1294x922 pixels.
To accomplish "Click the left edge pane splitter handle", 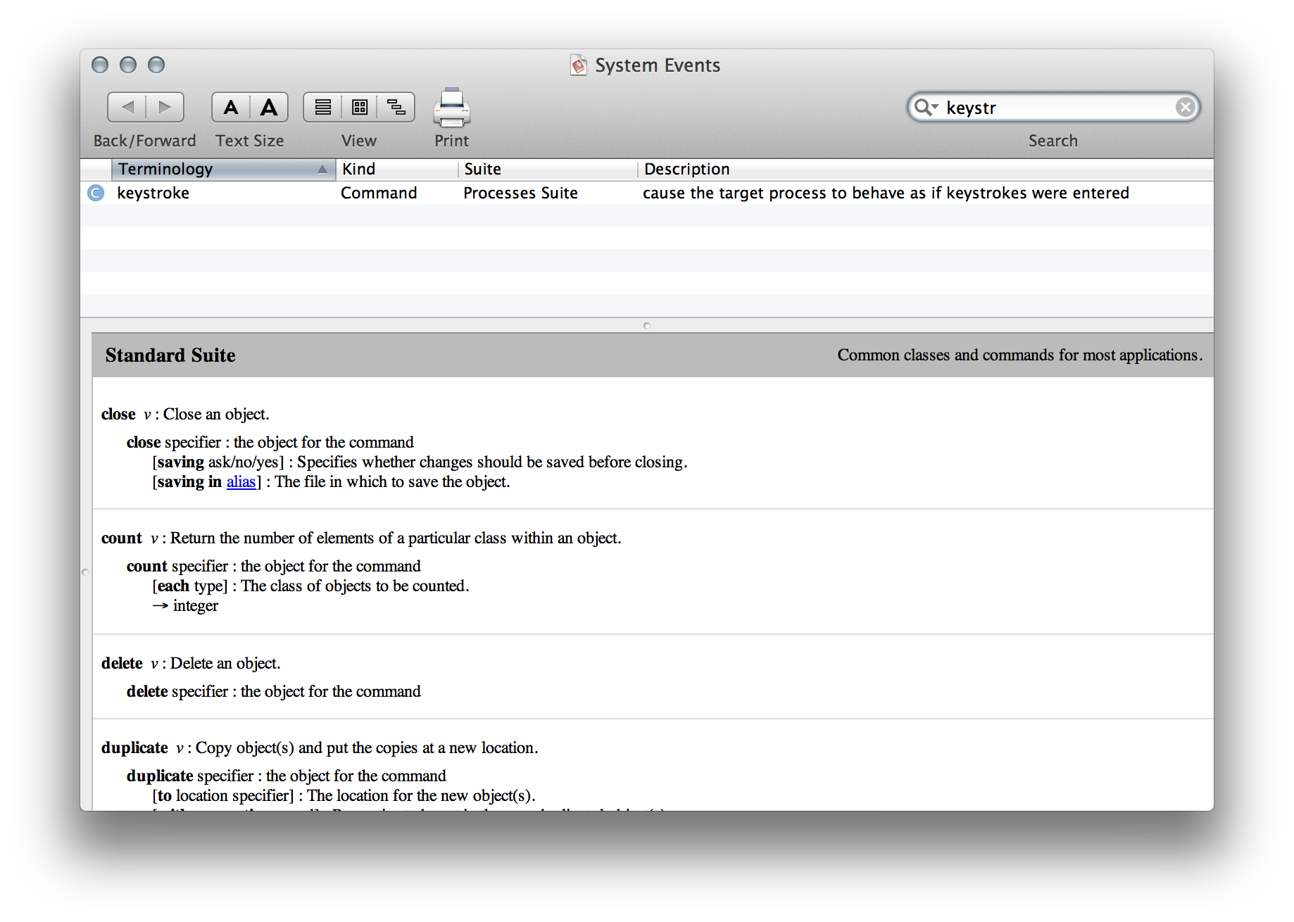I will coord(85,572).
